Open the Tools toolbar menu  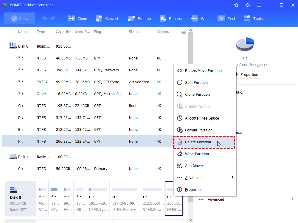click(x=253, y=18)
